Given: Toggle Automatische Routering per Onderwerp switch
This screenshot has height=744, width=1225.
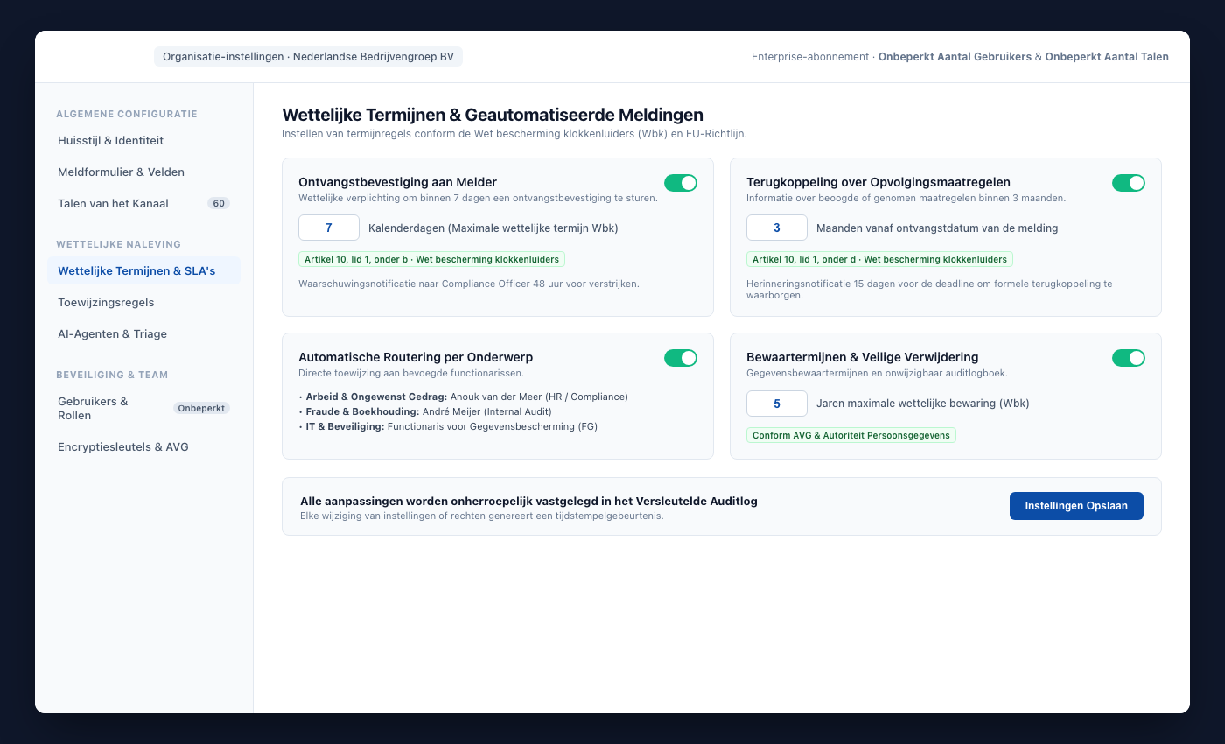Looking at the screenshot, I should [x=681, y=358].
